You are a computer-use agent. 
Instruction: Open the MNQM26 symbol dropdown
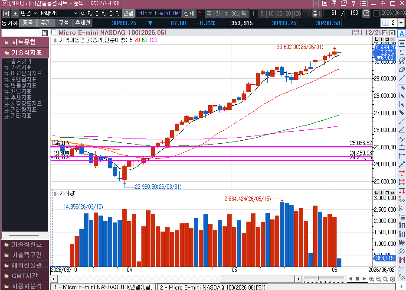[75, 13]
